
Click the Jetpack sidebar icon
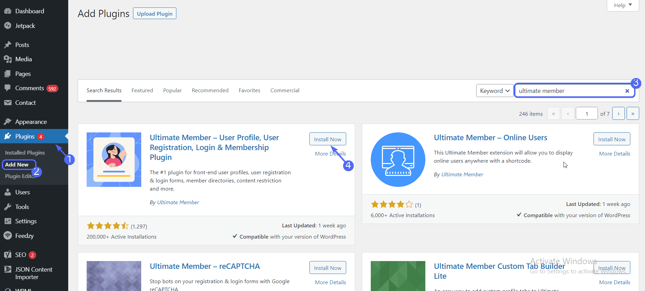[8, 26]
